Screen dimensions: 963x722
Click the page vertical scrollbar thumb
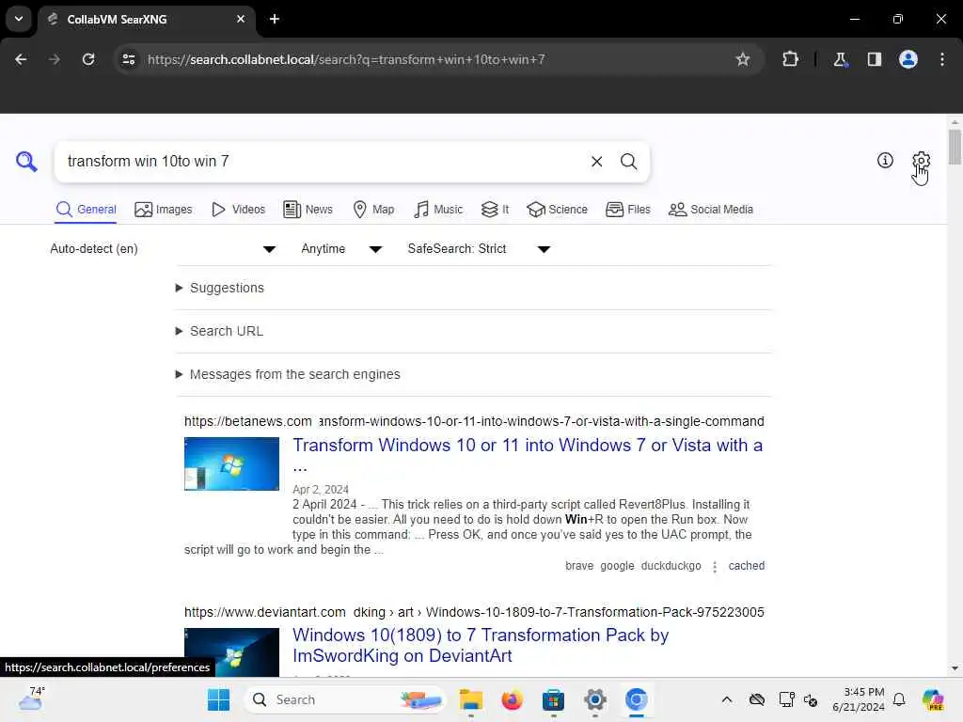click(954, 147)
